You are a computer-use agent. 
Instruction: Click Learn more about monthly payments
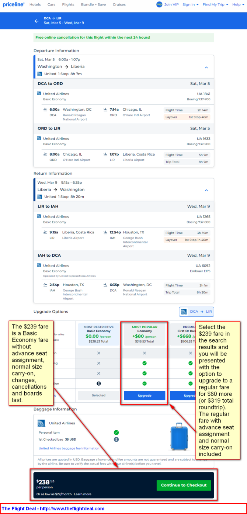click(x=83, y=494)
